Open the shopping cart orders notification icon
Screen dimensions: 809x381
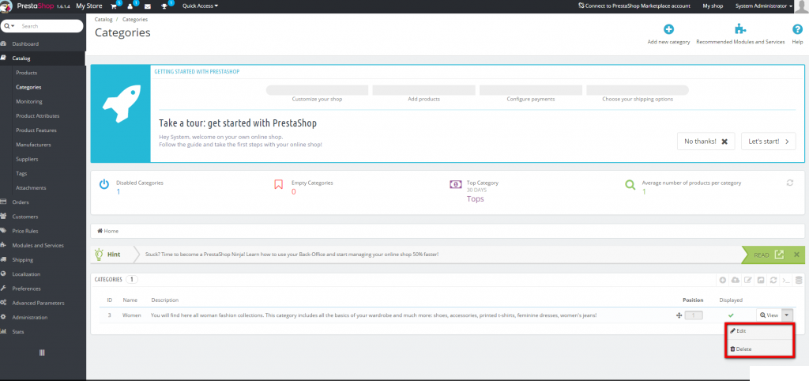[114, 6]
